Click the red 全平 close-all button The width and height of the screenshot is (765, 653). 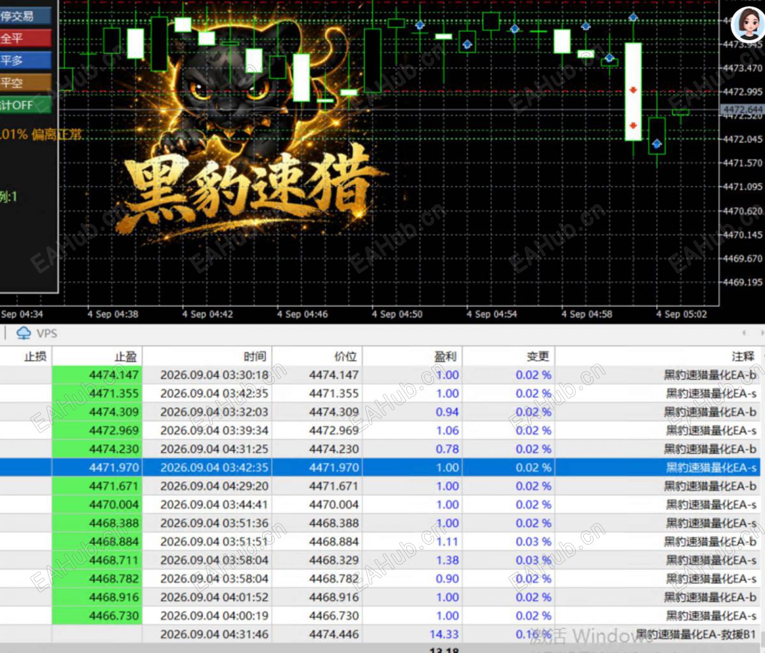25,38
